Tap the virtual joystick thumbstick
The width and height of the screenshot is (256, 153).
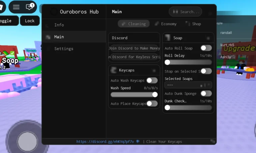point(27,141)
